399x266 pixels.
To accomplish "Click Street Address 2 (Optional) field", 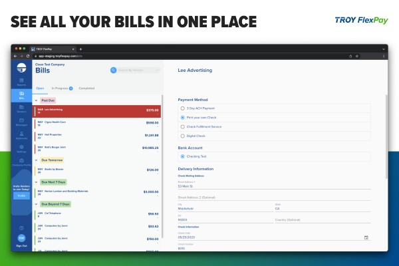I will point(274,198).
